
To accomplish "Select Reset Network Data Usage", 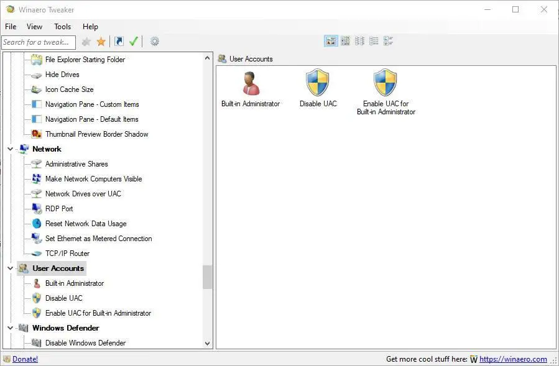I will (86, 224).
